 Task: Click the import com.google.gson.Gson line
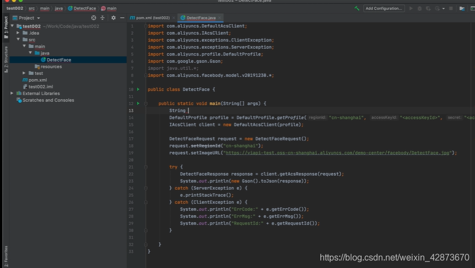click(x=185, y=61)
